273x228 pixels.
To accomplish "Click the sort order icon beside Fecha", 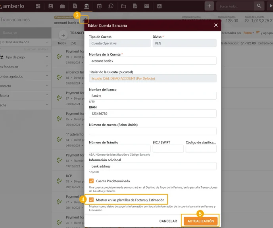I will pos(258,33).
